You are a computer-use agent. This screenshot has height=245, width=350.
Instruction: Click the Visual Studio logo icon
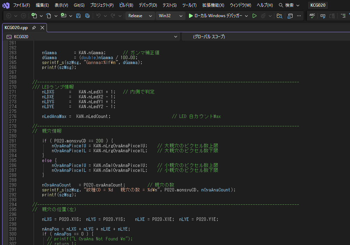coord(6,5)
